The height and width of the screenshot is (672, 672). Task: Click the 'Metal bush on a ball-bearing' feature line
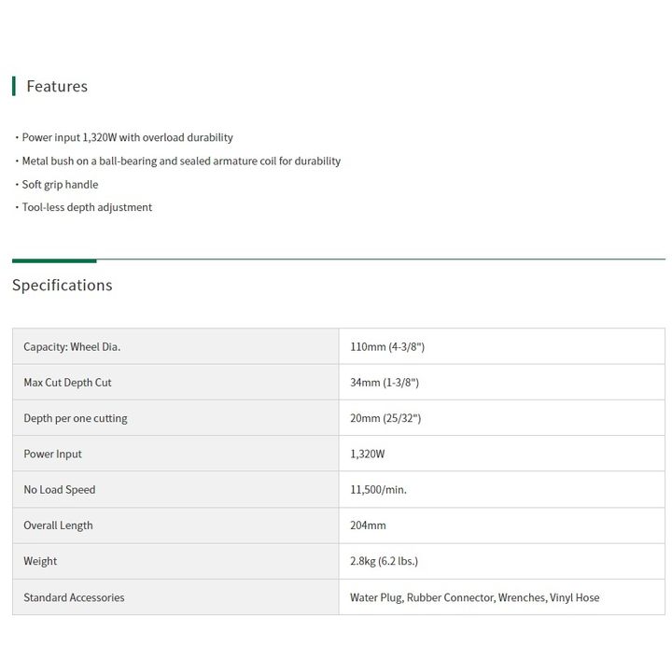[x=181, y=161]
